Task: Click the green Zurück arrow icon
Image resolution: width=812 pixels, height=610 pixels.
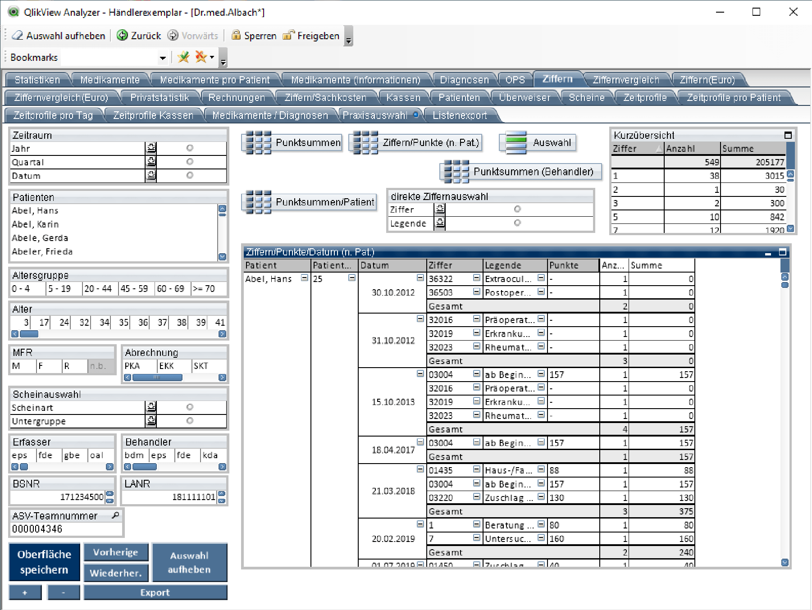Action: pos(122,35)
